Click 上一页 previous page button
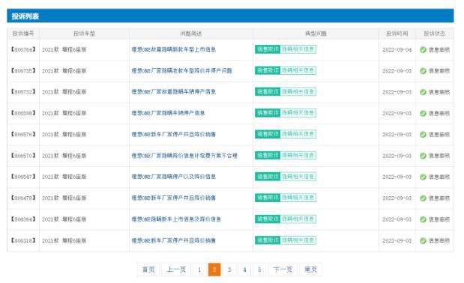The width and height of the screenshot is (464, 283). click(x=176, y=270)
